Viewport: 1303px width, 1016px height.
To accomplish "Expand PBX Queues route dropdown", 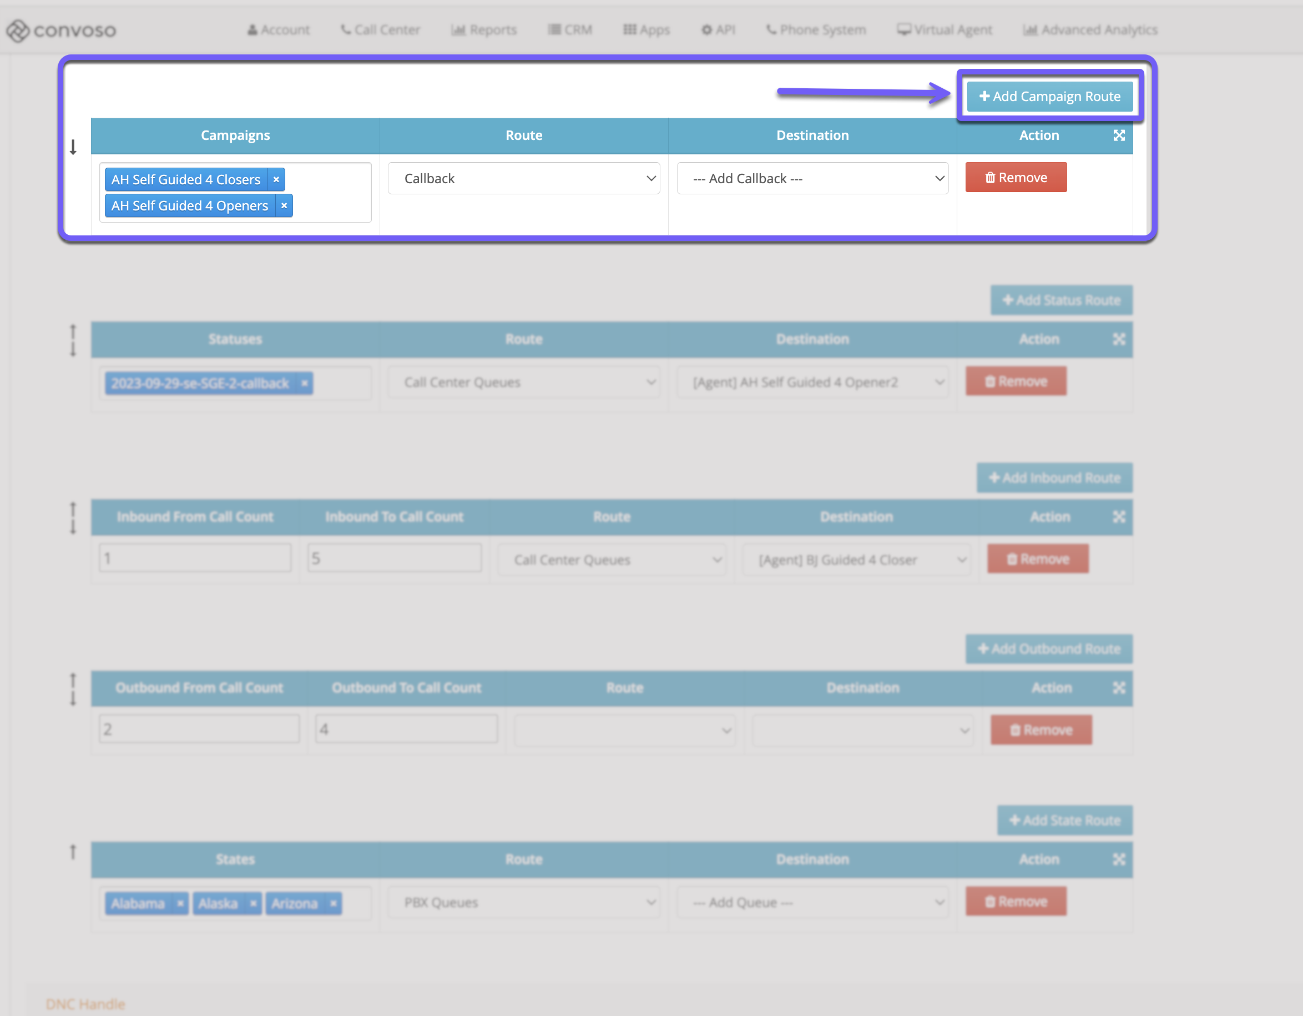I will click(x=523, y=903).
